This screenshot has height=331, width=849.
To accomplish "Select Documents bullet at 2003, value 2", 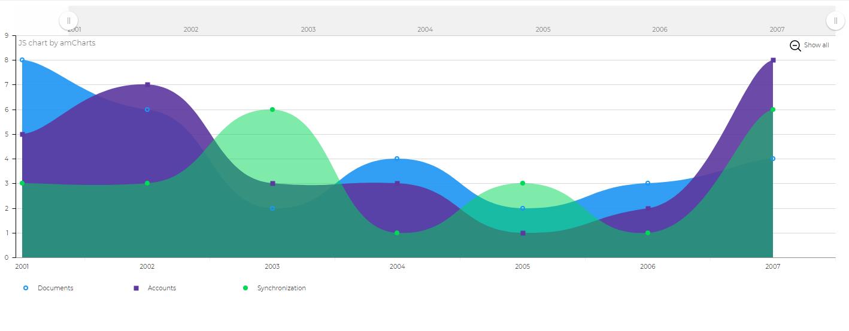I will 272,208.
